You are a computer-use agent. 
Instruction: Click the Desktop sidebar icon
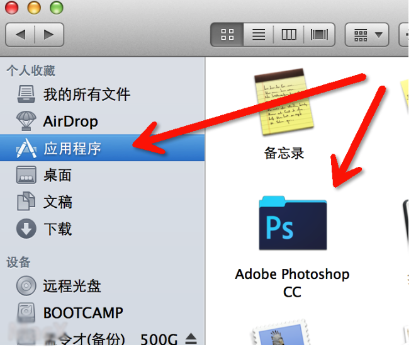[x=26, y=175]
